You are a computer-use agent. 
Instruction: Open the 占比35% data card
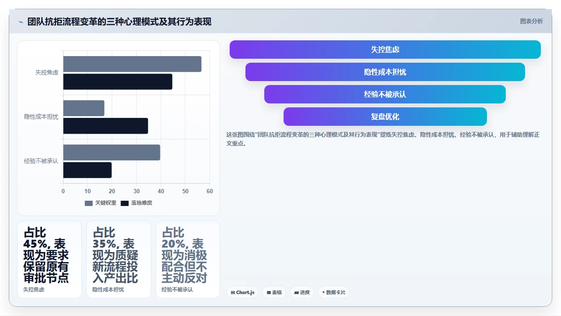(x=119, y=259)
